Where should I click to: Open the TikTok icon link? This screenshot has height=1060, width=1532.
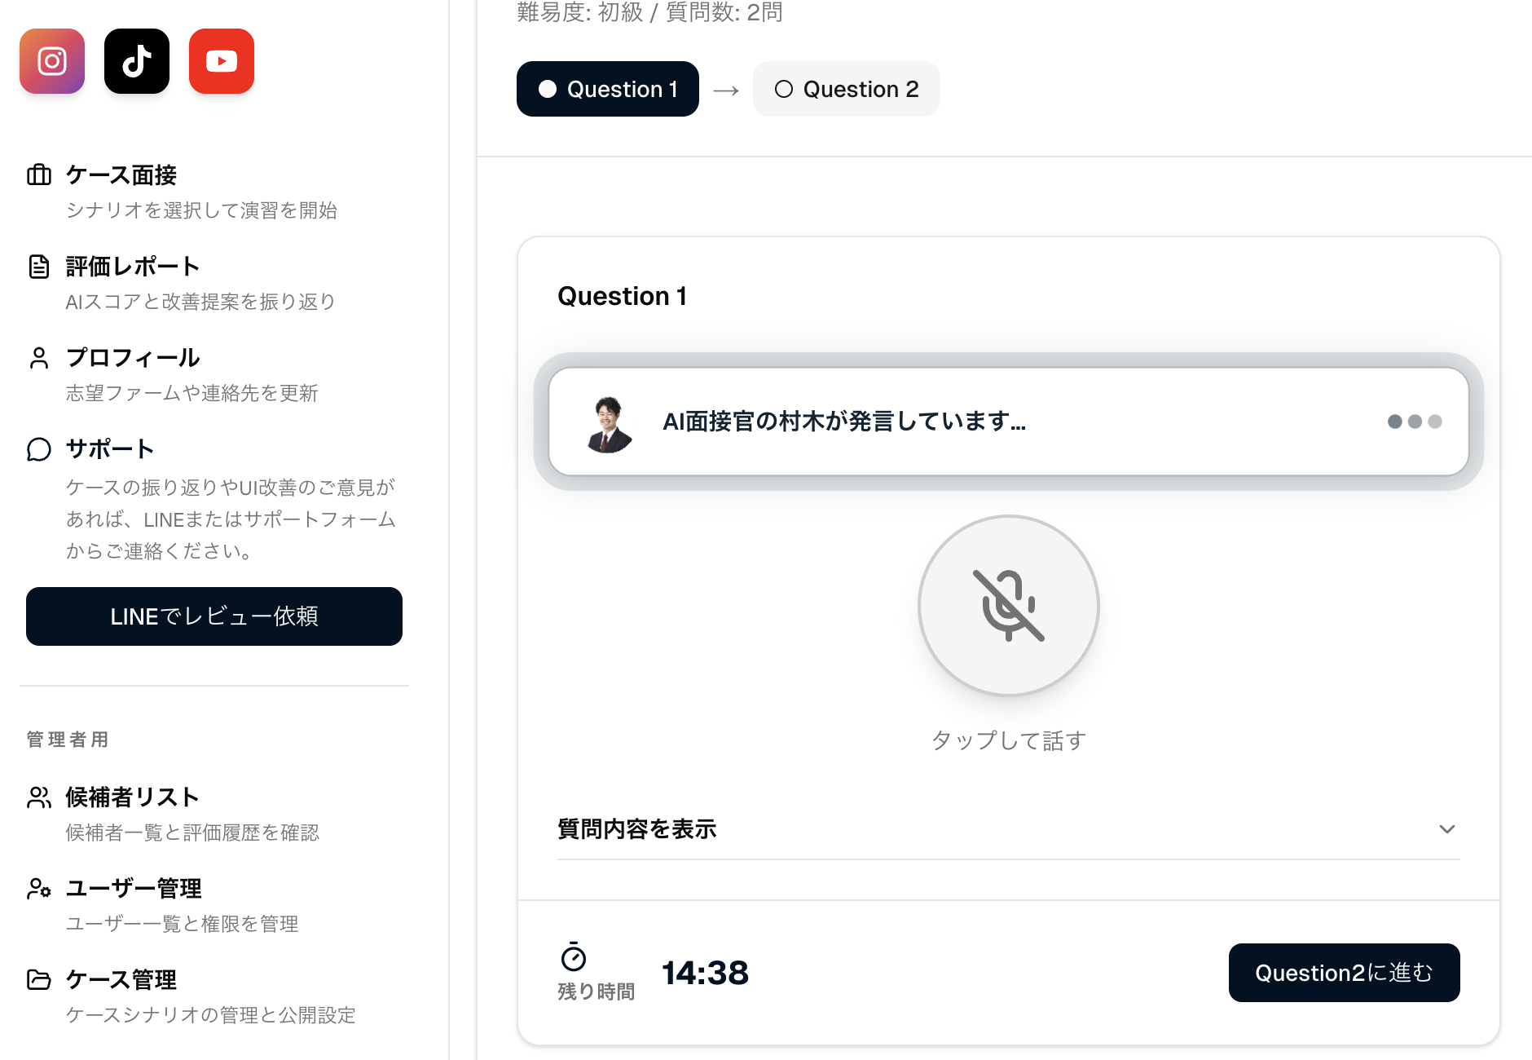(137, 61)
